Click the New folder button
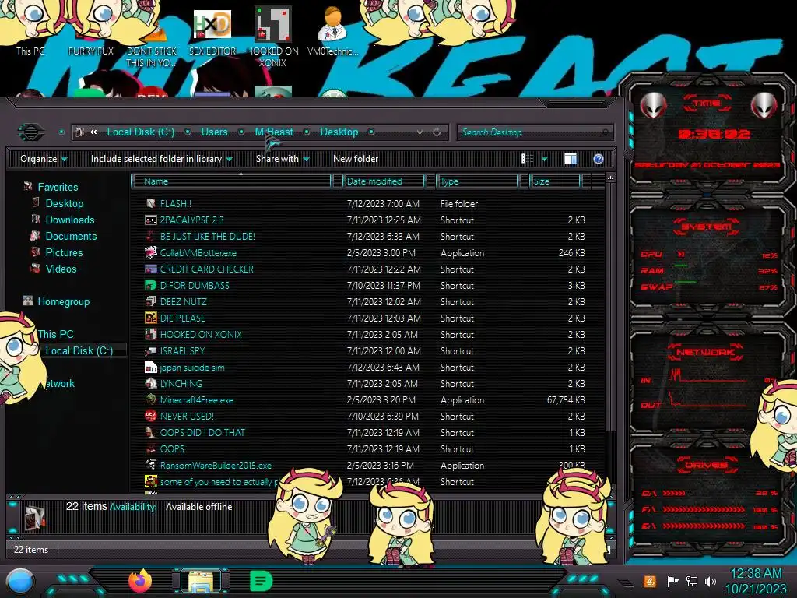 coord(356,159)
